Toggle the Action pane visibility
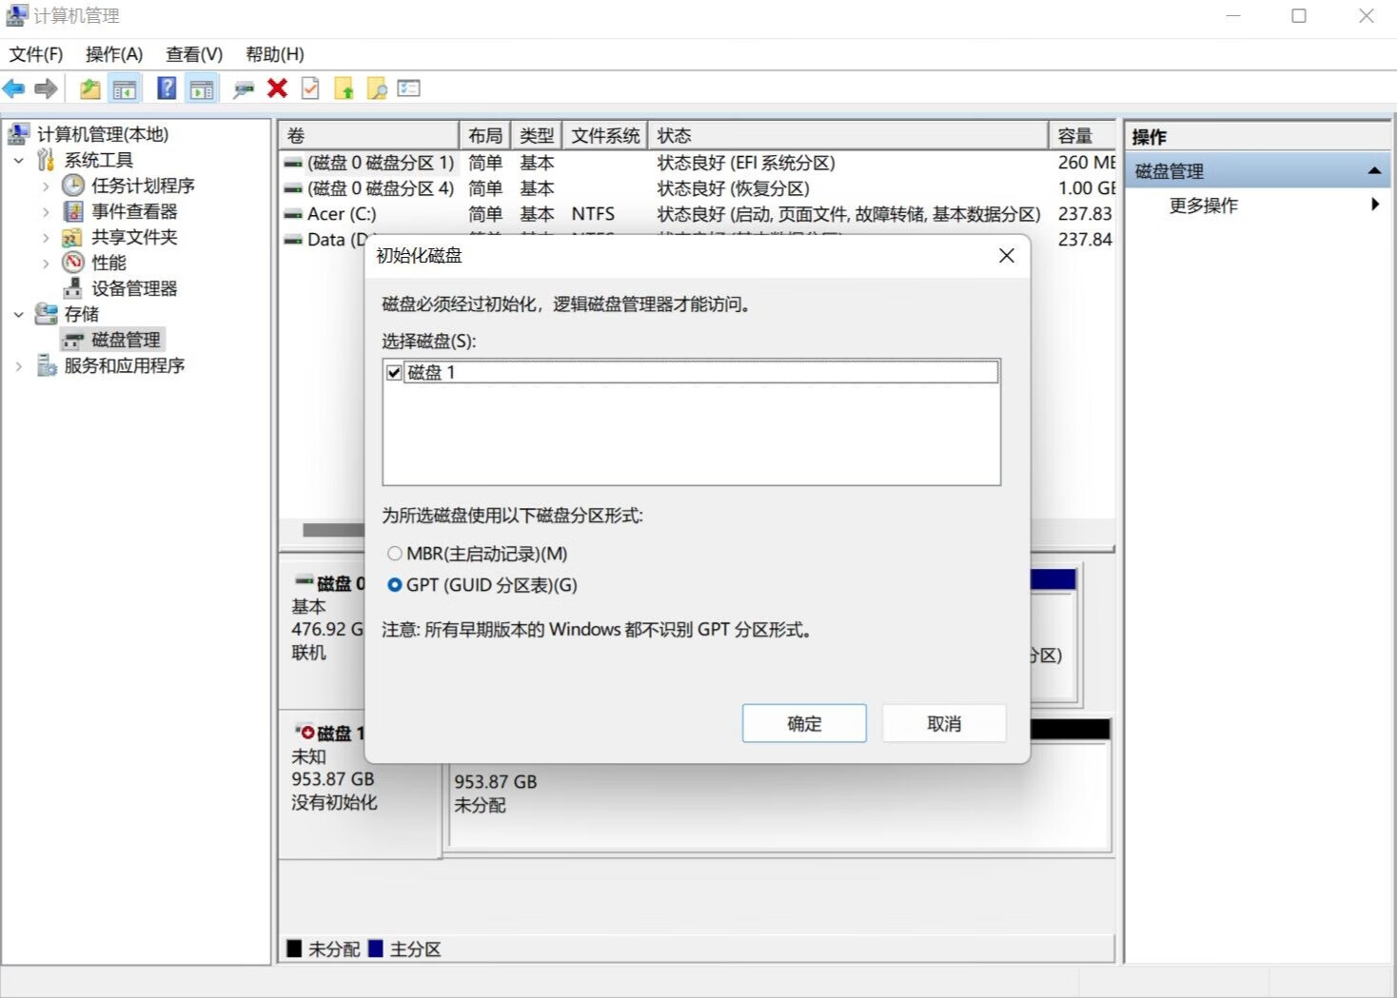The width and height of the screenshot is (1397, 998). coord(201,88)
